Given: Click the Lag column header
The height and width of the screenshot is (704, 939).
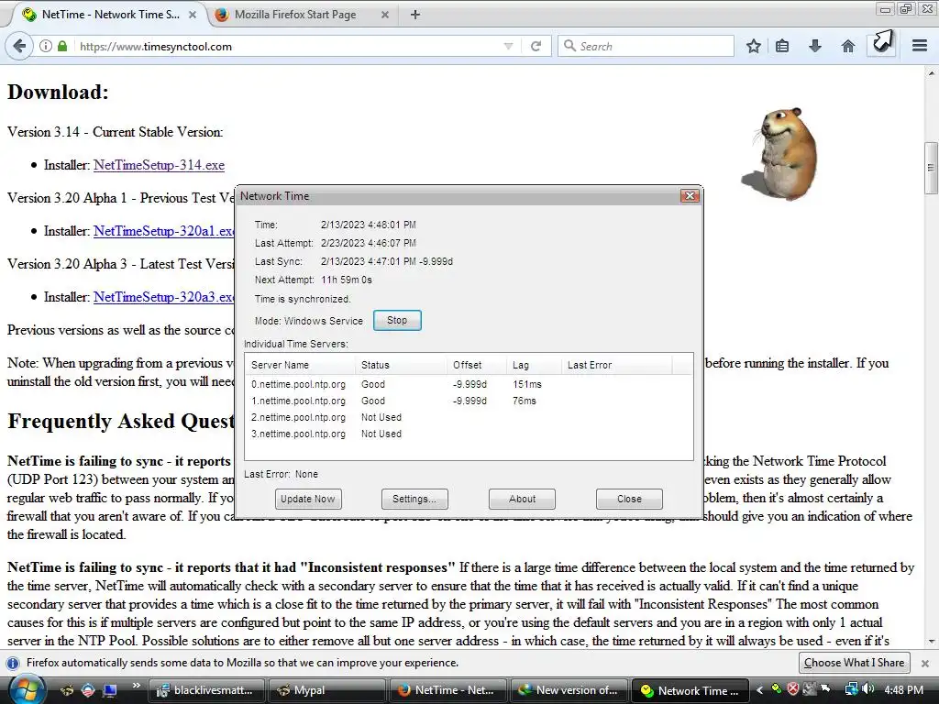Looking at the screenshot, I should (x=534, y=365).
